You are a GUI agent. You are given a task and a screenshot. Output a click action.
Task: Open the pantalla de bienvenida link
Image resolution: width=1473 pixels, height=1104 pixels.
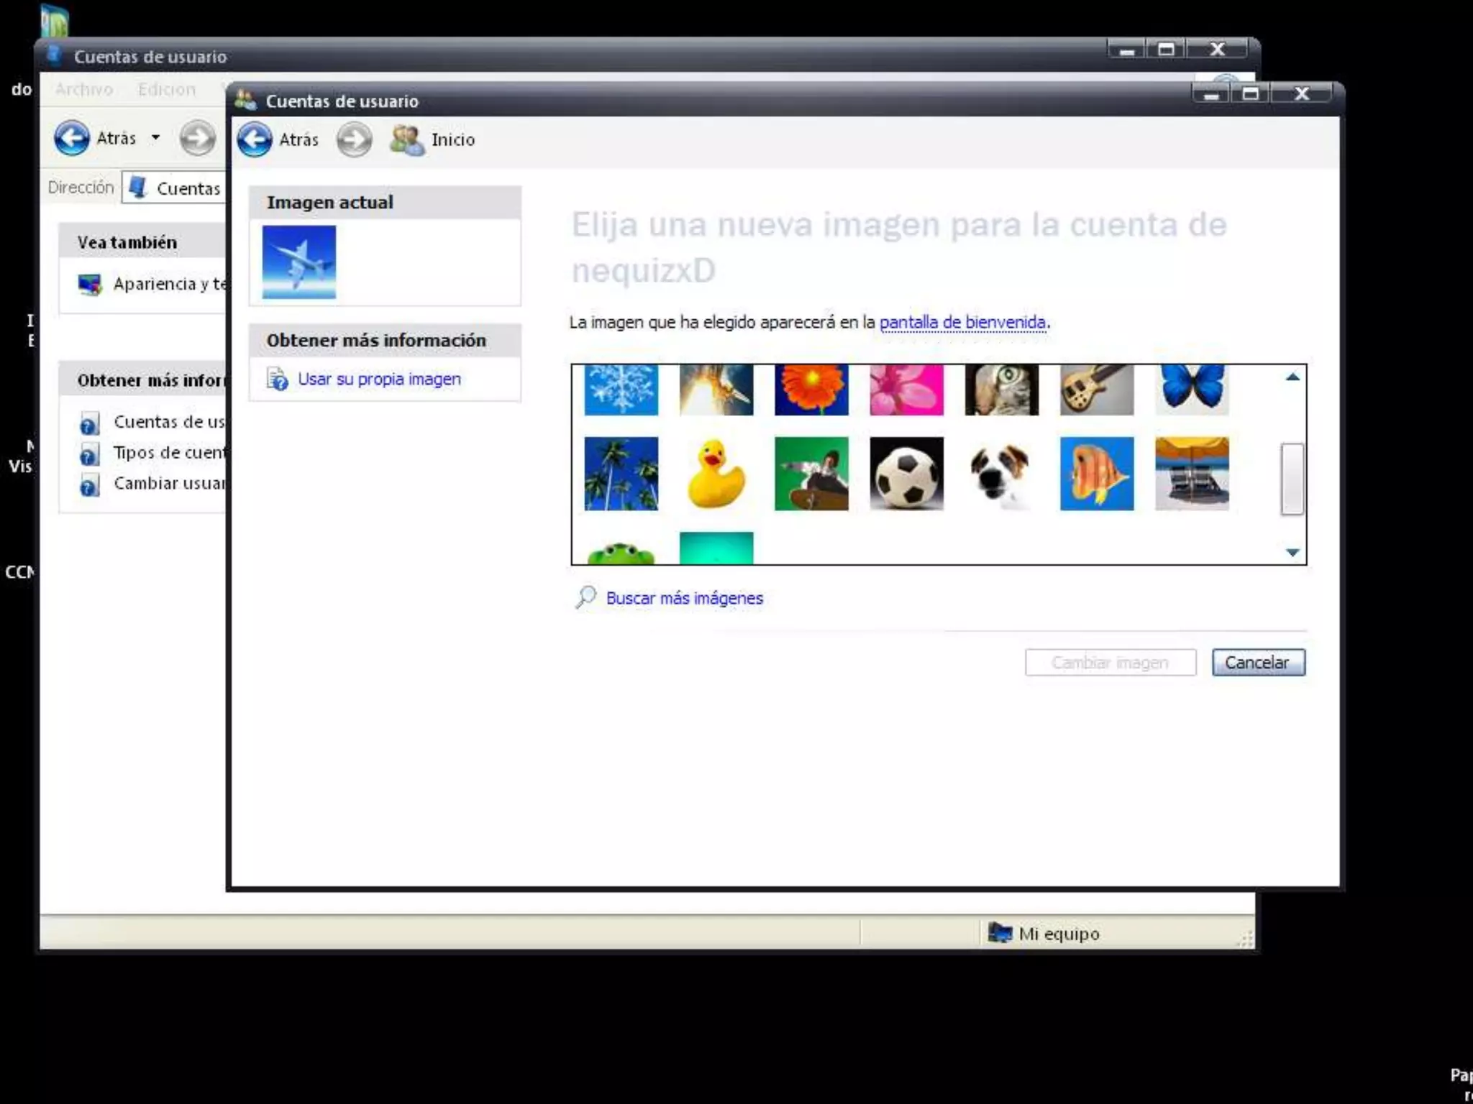[x=962, y=322]
